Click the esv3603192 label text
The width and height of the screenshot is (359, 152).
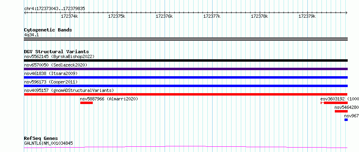click(x=332, y=99)
